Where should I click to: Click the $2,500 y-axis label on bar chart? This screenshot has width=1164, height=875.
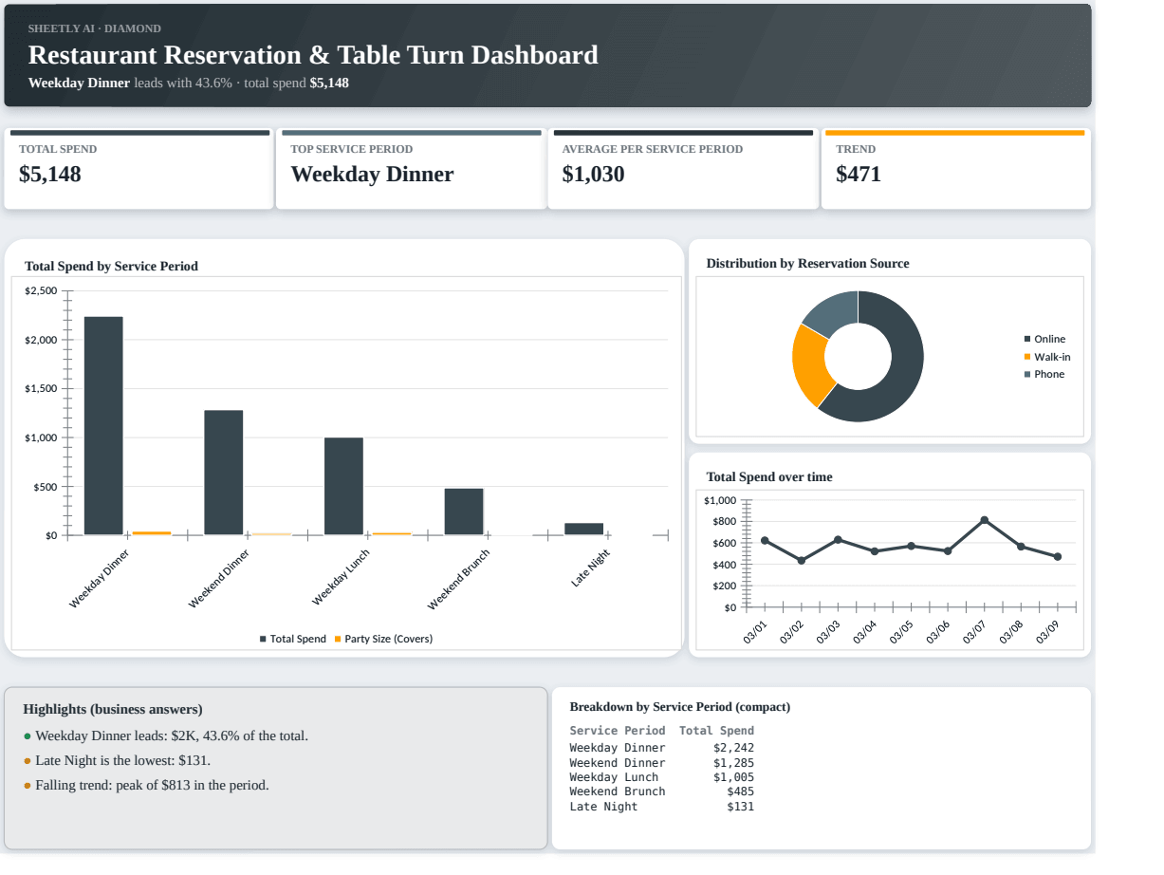(41, 290)
